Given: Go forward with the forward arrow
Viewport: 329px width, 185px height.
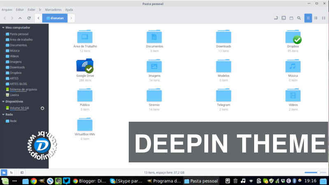Looking at the screenshot, I should coord(12,18).
